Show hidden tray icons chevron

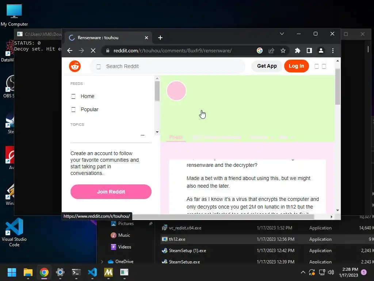coord(303,272)
